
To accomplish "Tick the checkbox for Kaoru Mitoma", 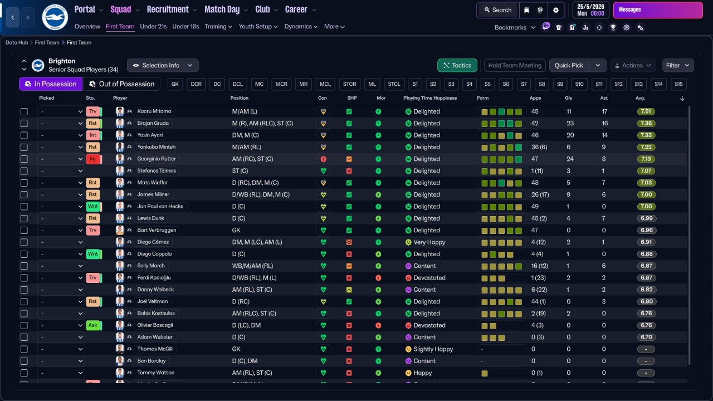I will click(24, 111).
